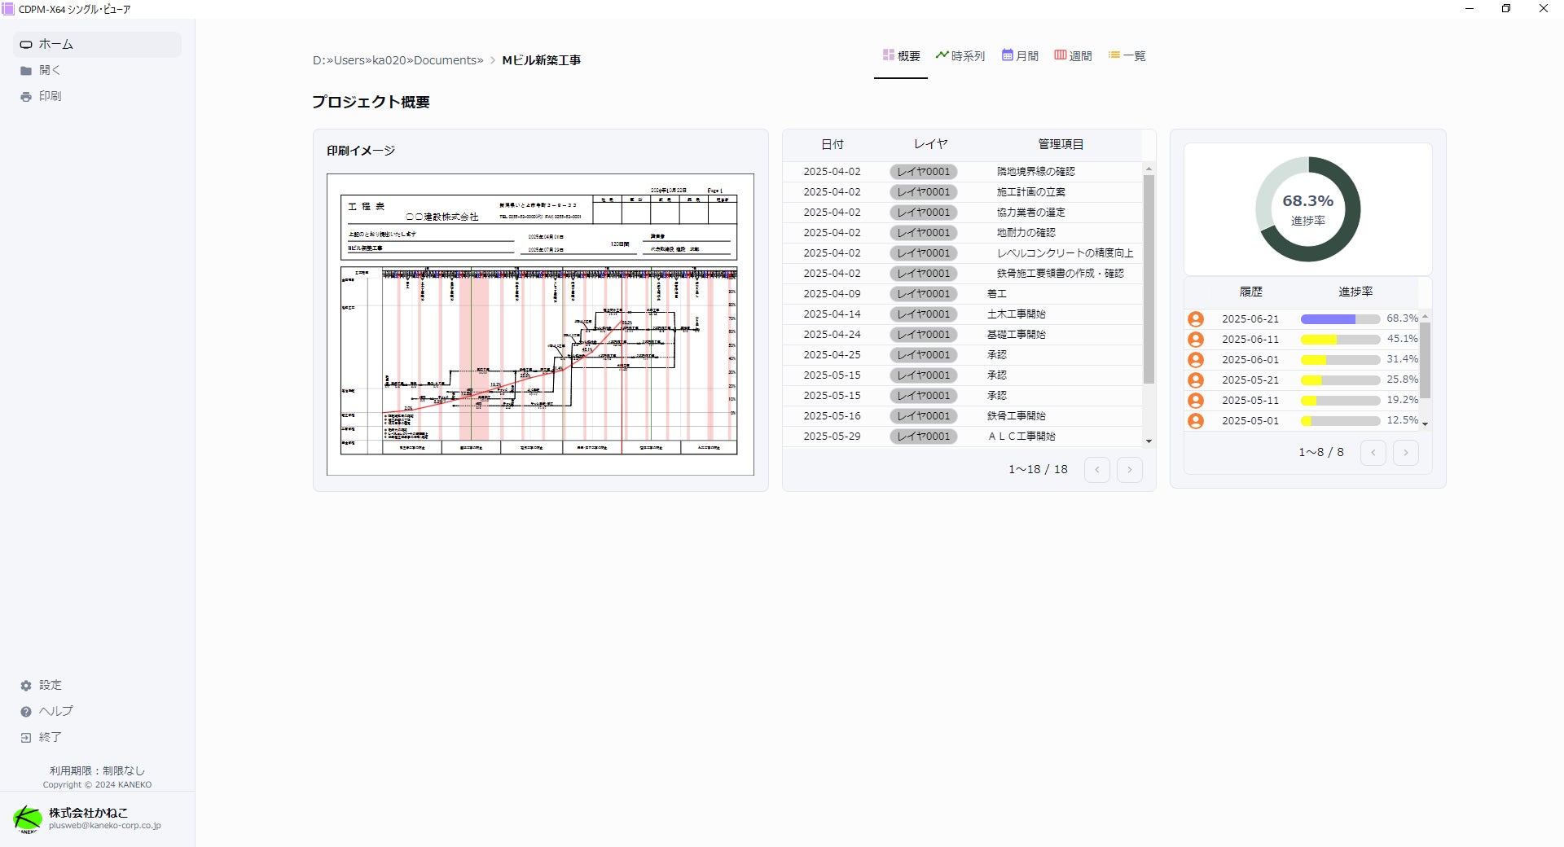This screenshot has height=847, width=1564.
Task: Switch to the 一覧 tab
Action: click(1127, 56)
